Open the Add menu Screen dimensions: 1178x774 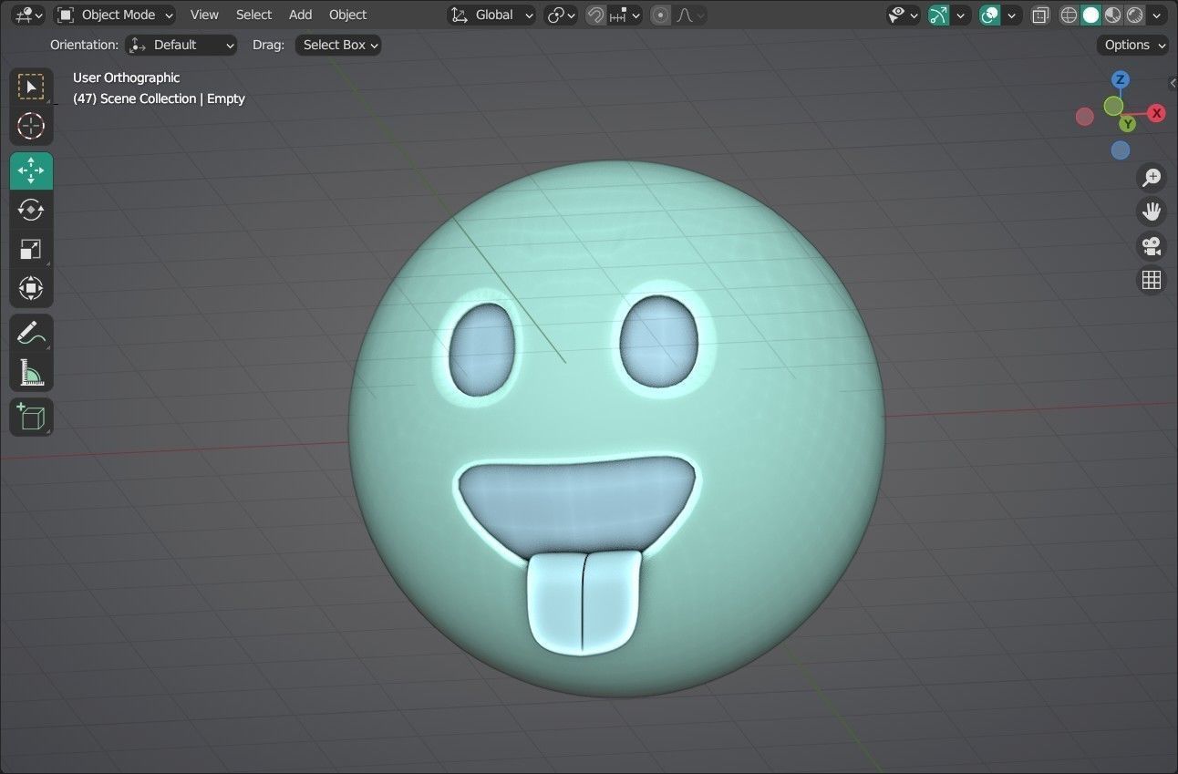(x=300, y=15)
